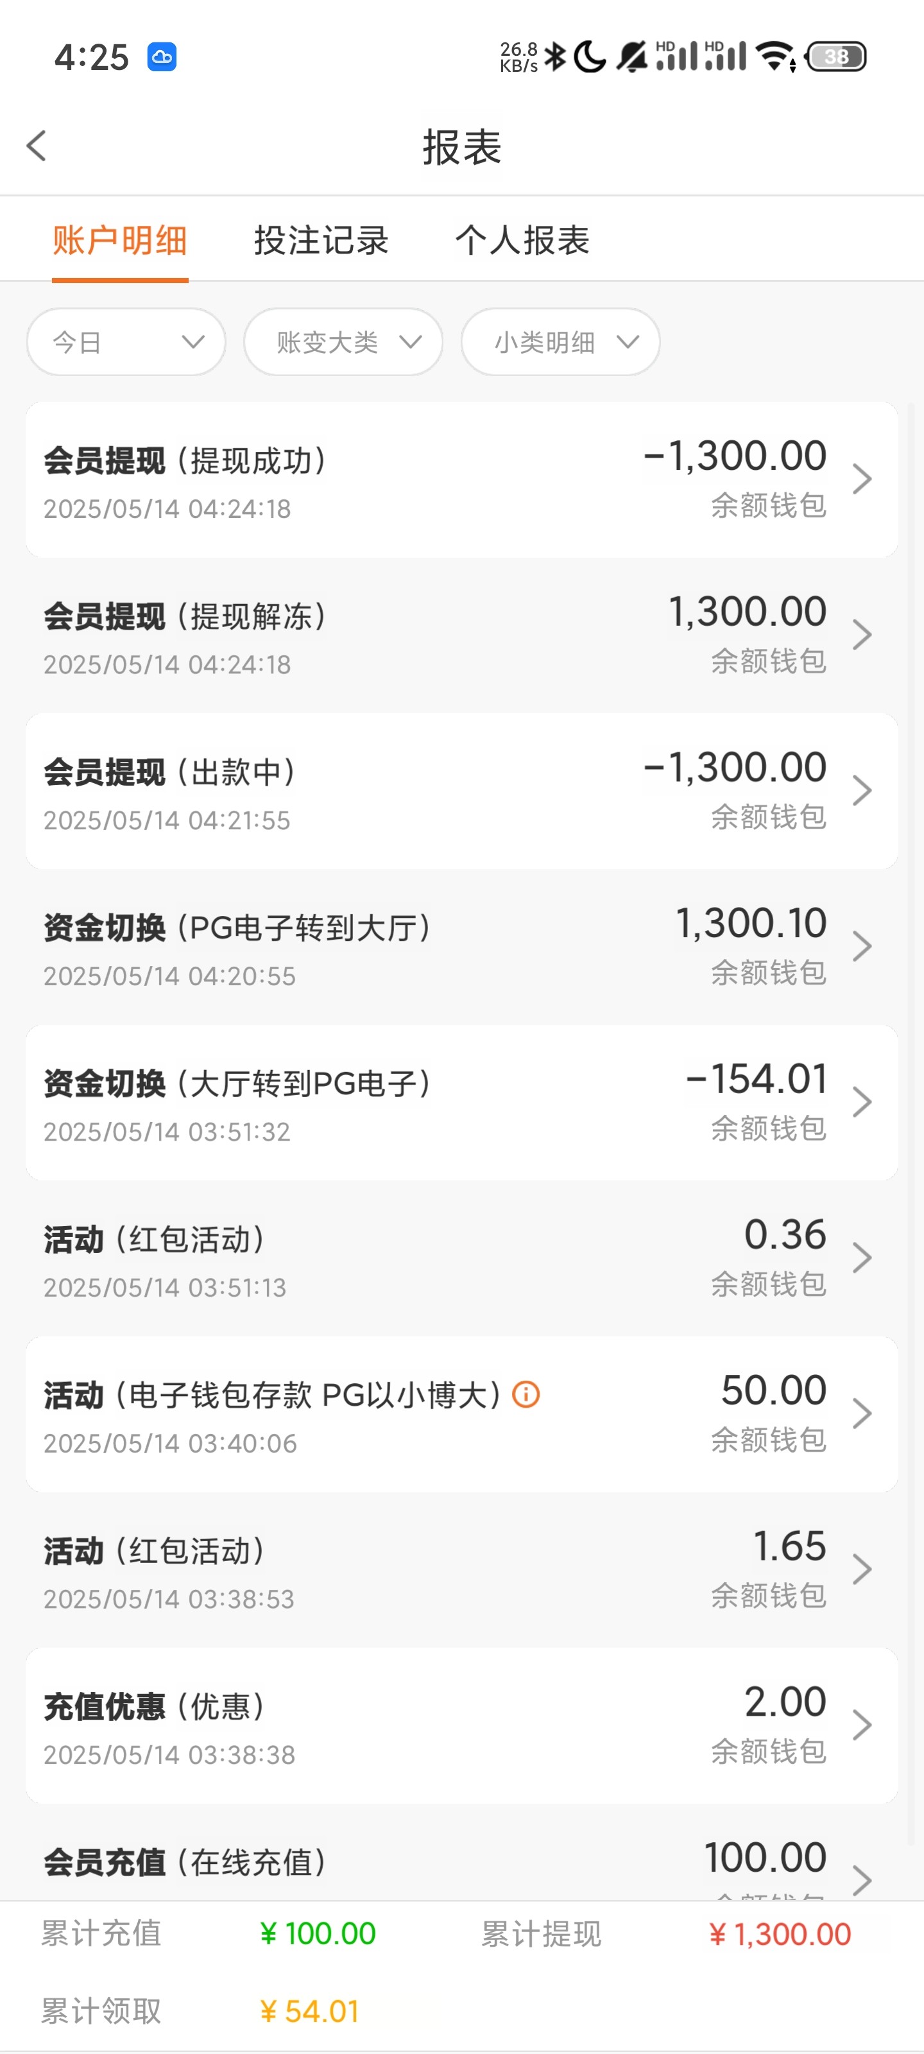The height and width of the screenshot is (2054, 924).
Task: Tap the do-not-disturb moon icon
Action: click(590, 56)
